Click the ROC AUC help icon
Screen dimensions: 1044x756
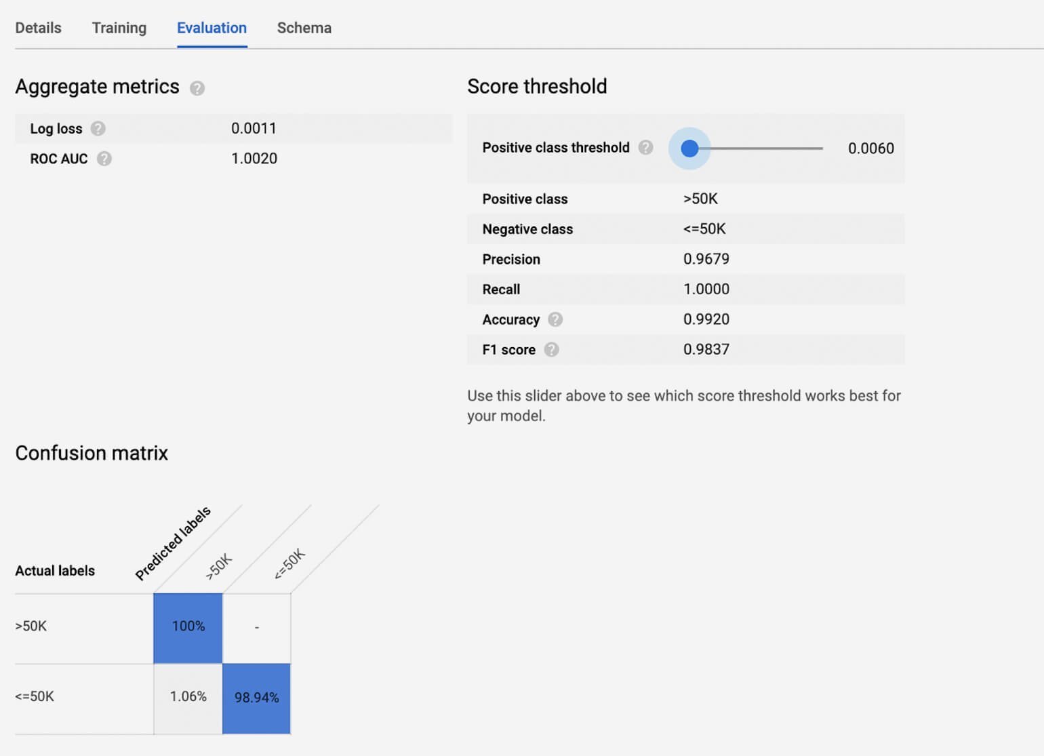(x=104, y=159)
